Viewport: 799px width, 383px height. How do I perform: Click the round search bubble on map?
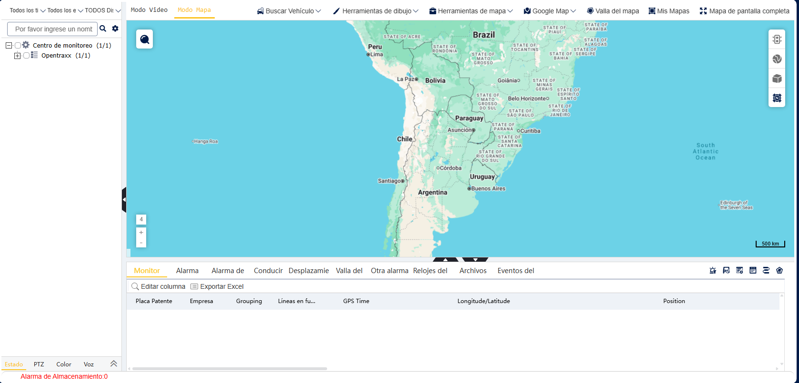point(145,39)
